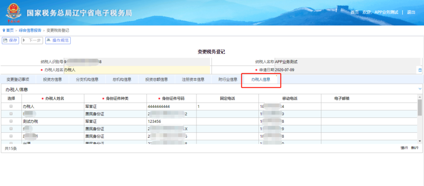Open the 操作规范 operation guide
The height and width of the screenshot is (186, 424).
click(58, 40)
